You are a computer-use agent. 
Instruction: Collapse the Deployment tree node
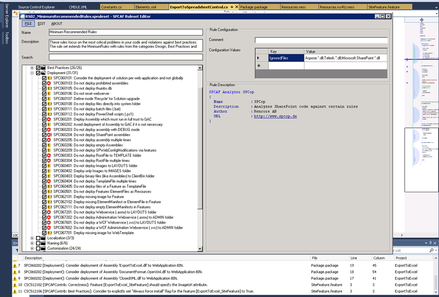click(32, 73)
